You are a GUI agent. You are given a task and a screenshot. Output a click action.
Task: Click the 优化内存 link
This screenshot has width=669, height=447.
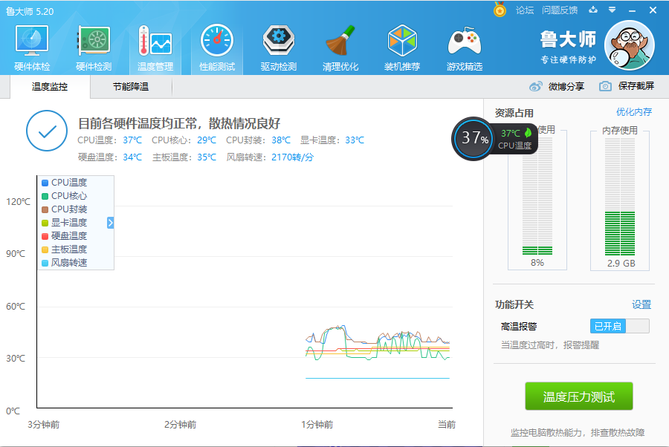[x=633, y=112]
